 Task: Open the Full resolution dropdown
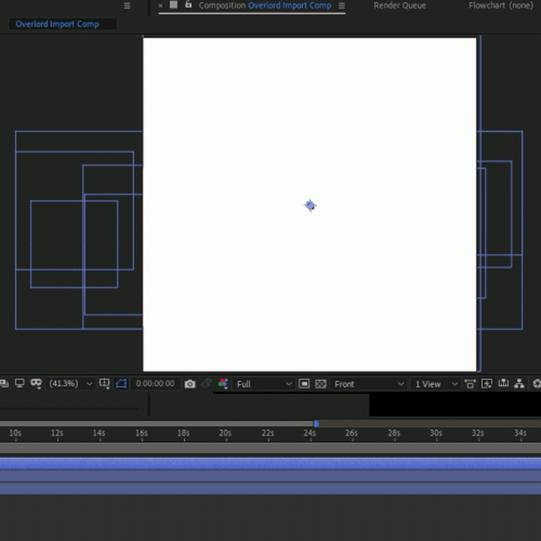coord(264,384)
